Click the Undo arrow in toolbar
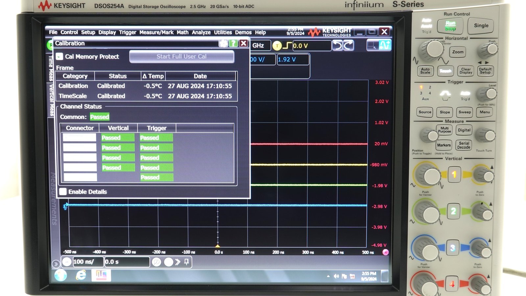Image resolution: width=526 pixels, height=296 pixels. [338, 45]
